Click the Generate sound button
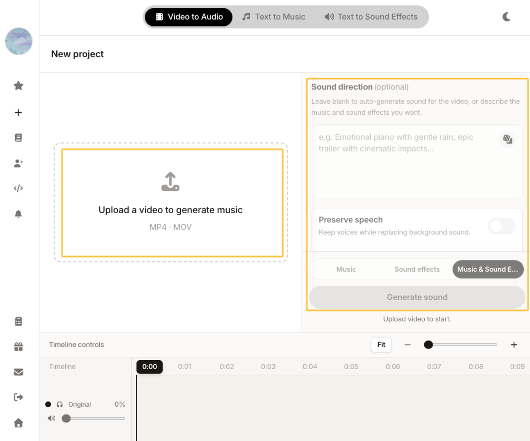 coord(417,297)
